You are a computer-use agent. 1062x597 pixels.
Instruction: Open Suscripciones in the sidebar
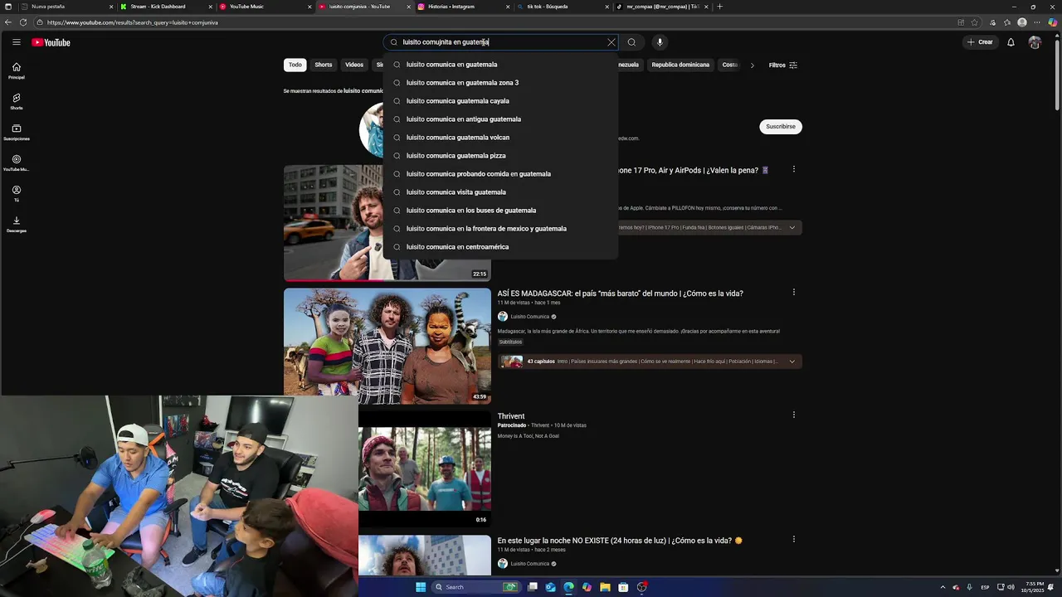coord(17,133)
